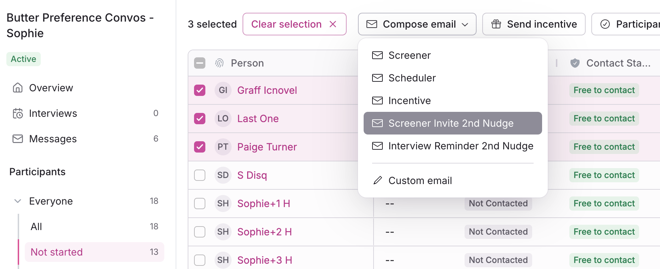Click the pencil icon for Custom email
Image resolution: width=660 pixels, height=269 pixels.
pos(377,181)
